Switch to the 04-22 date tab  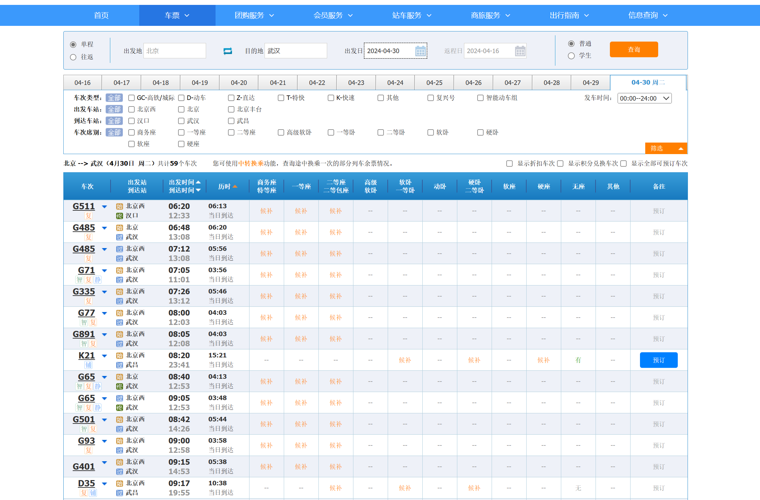(317, 83)
